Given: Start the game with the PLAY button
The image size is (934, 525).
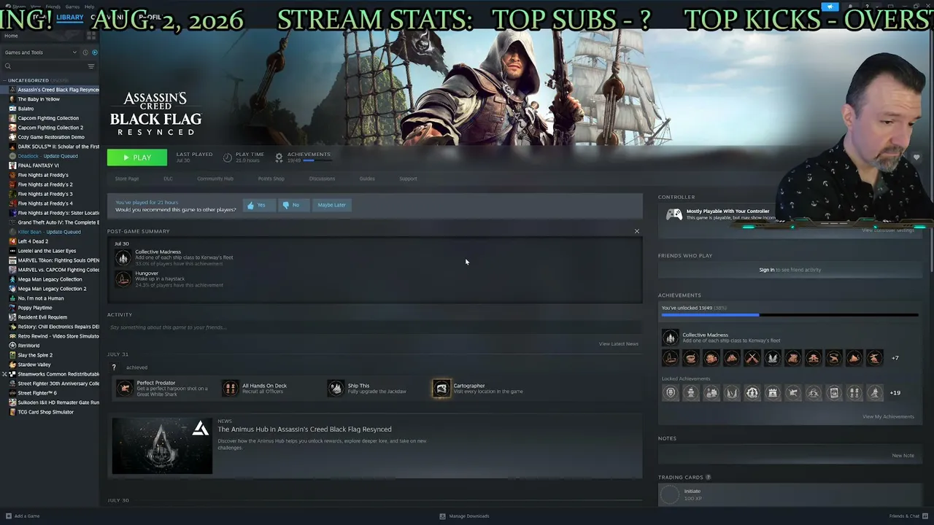Looking at the screenshot, I should pos(137,157).
